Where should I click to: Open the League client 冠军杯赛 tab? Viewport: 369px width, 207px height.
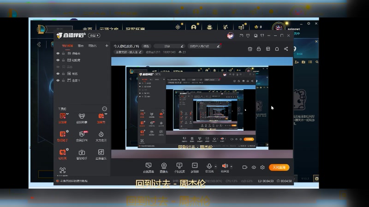coord(135,29)
